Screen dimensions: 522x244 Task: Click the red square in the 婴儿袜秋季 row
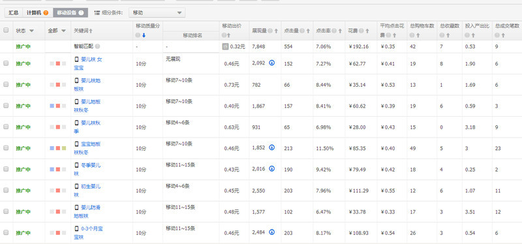click(58, 127)
